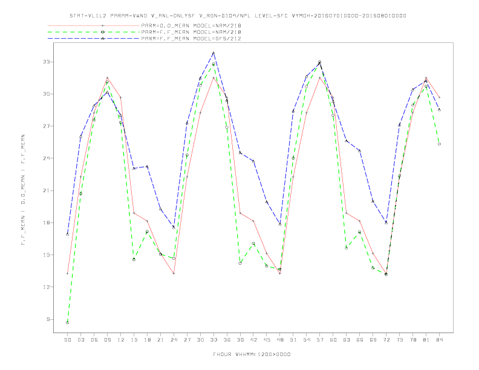Screen dimensions: 479x370
Task: Click x-axis forecast hour label 48
Action: 280,340
